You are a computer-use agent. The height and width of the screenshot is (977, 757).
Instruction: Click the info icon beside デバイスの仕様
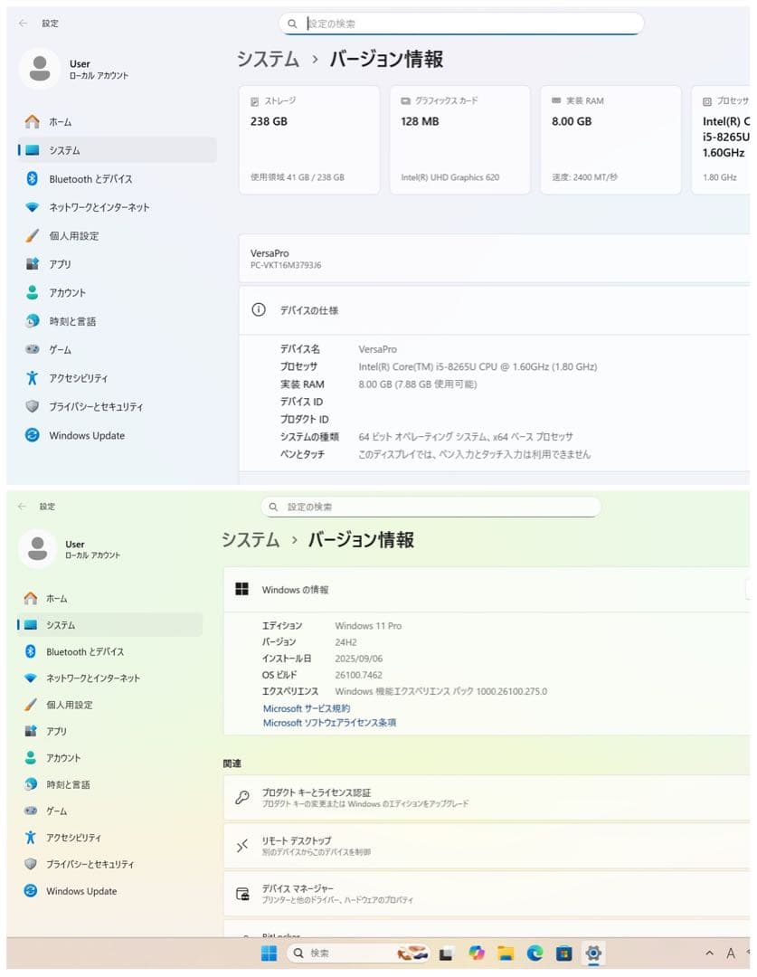click(x=259, y=310)
